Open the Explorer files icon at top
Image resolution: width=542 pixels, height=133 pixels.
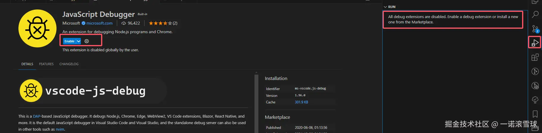(x=535, y=1)
